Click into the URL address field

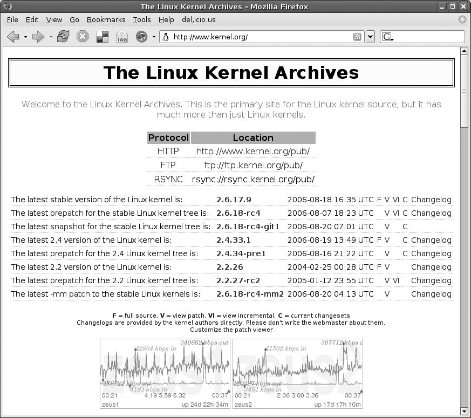click(x=261, y=37)
